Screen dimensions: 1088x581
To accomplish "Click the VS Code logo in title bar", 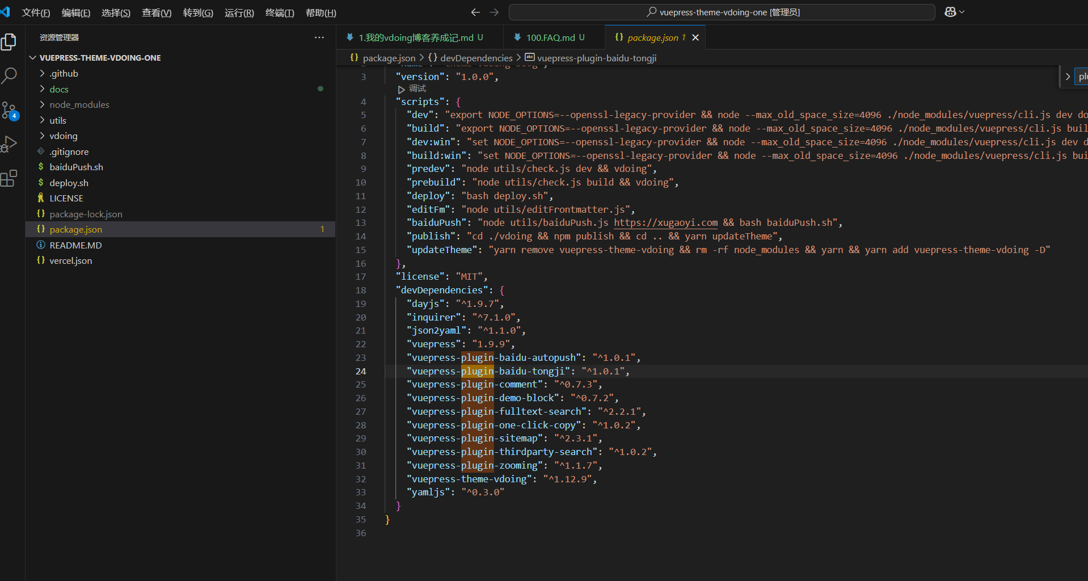I will pyautogui.click(x=6, y=12).
